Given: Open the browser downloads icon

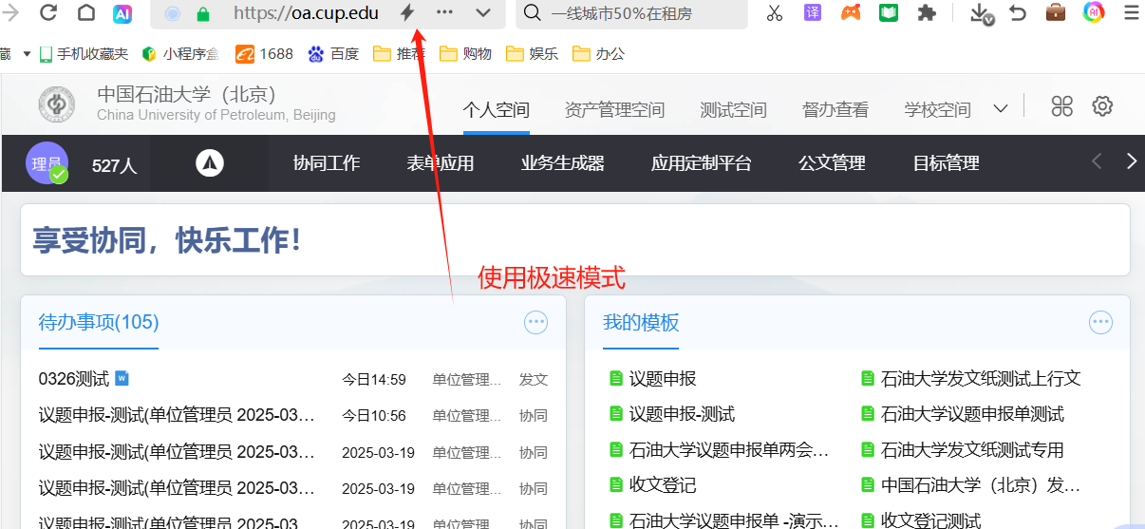Looking at the screenshot, I should [981, 13].
